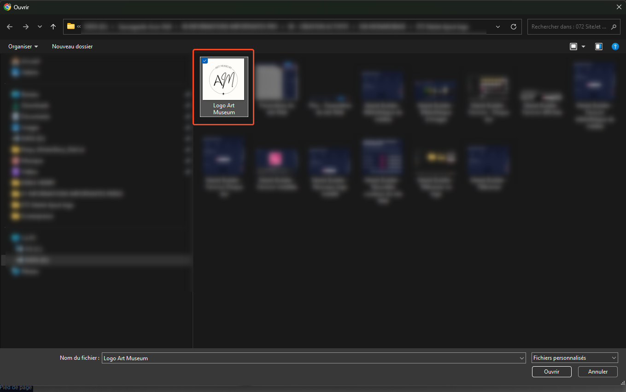
Task: Expand the recent locations chevron
Action: tap(40, 27)
